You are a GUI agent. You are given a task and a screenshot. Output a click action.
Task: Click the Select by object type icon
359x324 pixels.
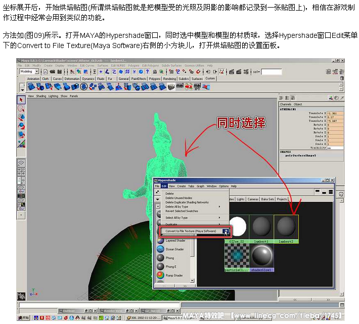pos(79,72)
